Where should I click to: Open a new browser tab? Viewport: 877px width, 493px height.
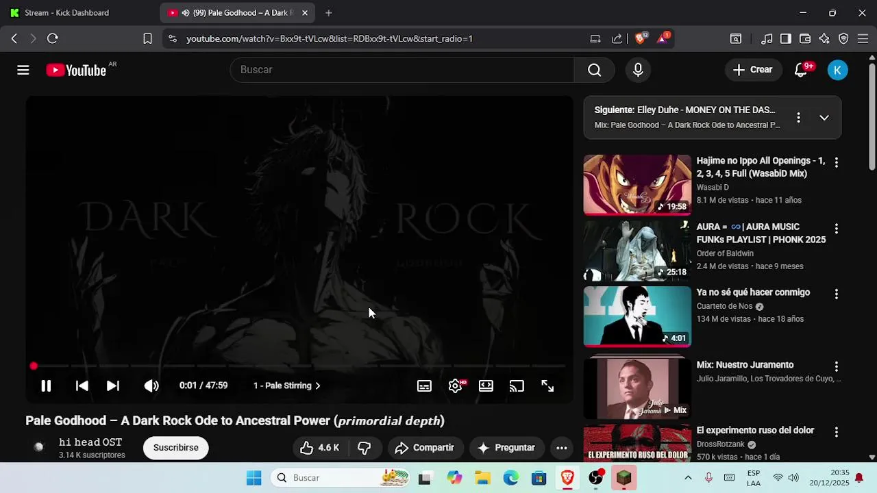coord(329,13)
